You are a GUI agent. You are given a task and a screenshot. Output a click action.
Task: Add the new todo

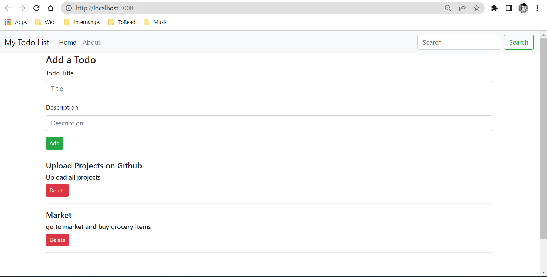[54, 143]
